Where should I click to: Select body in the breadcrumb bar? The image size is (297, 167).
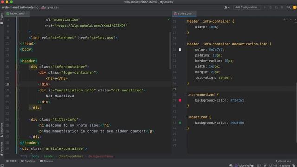35,156
